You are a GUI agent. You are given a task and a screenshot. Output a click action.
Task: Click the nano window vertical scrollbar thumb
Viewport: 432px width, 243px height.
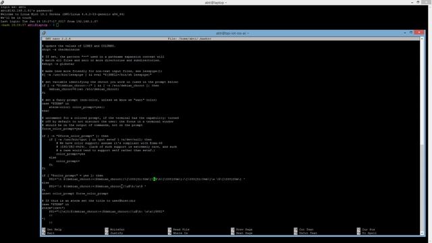coord(422,188)
